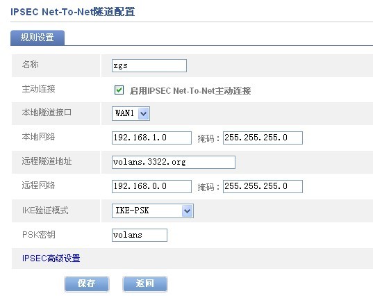Click the 远程隧道地址 field with volans.3322.org
This screenshot has height=296, width=373.
tap(174, 163)
